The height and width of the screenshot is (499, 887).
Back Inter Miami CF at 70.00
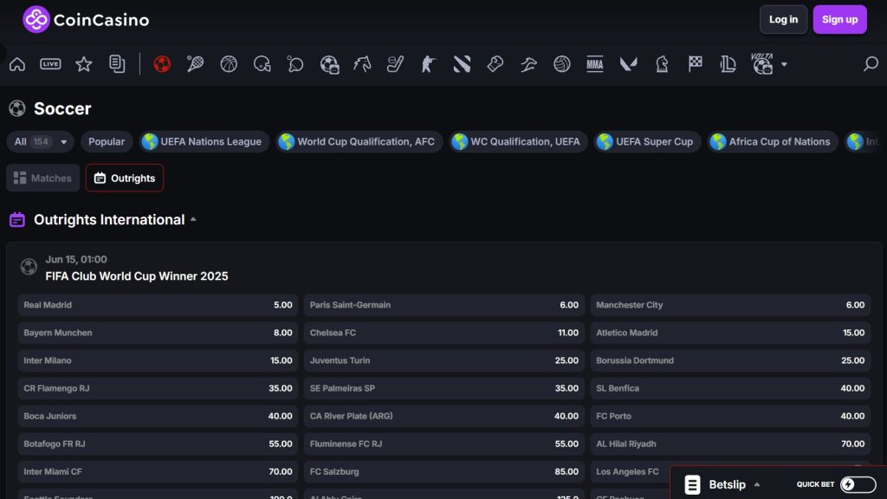tap(158, 471)
